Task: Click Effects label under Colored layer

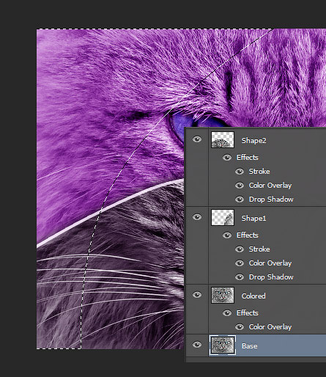Action: click(x=247, y=313)
